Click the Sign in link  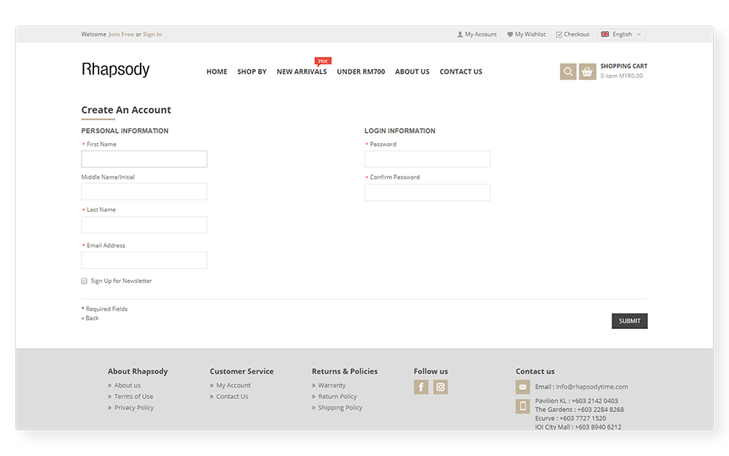coord(152,34)
